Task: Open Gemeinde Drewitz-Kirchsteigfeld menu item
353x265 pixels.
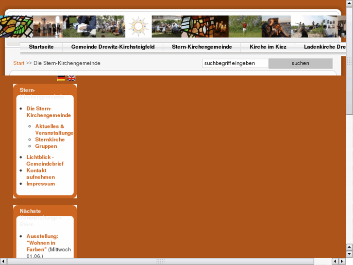Action: [x=113, y=47]
